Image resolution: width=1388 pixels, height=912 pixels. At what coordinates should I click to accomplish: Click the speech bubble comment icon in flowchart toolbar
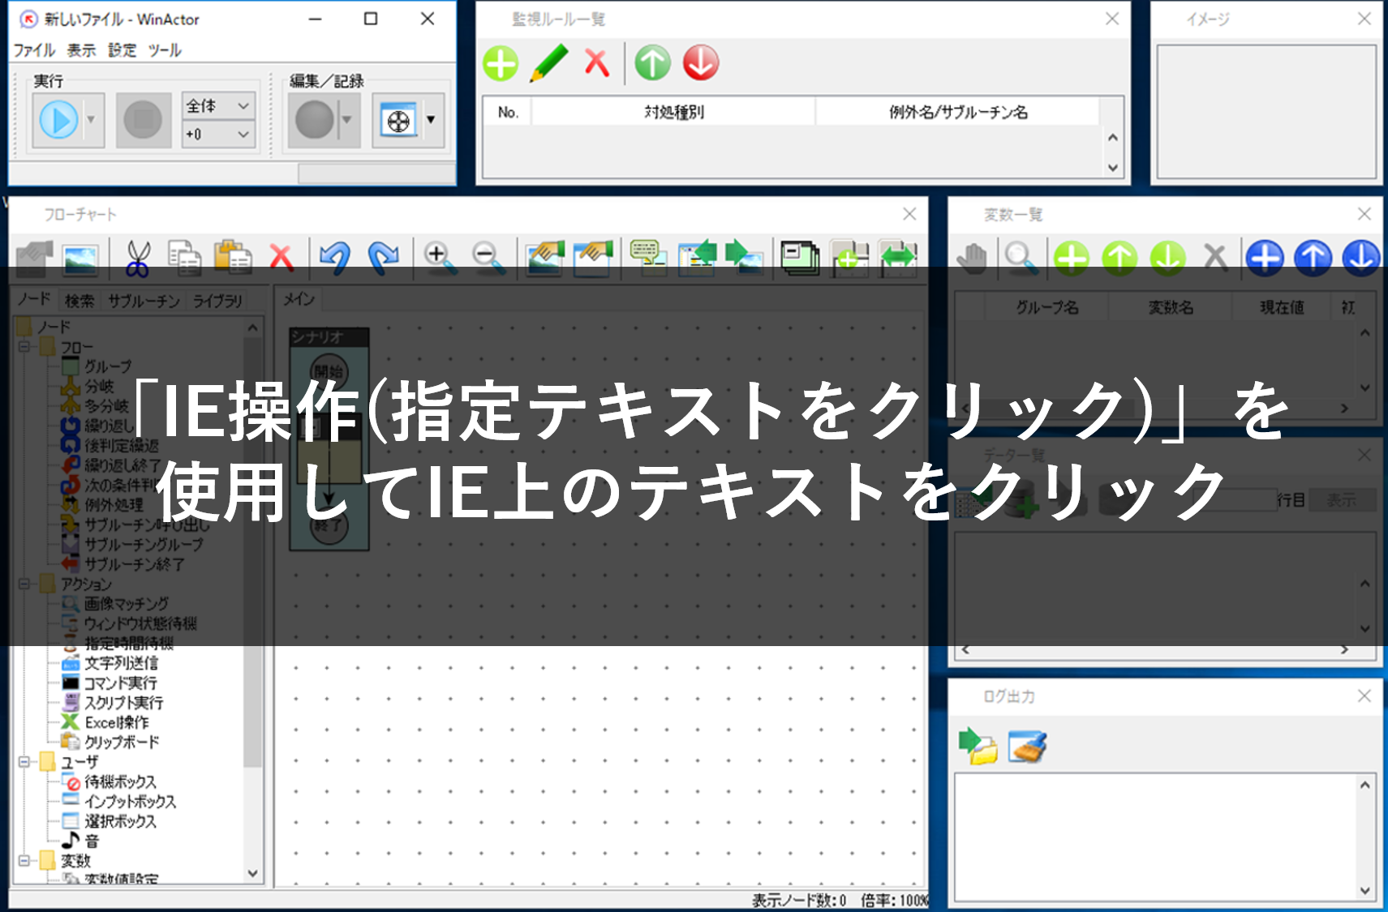(x=648, y=257)
